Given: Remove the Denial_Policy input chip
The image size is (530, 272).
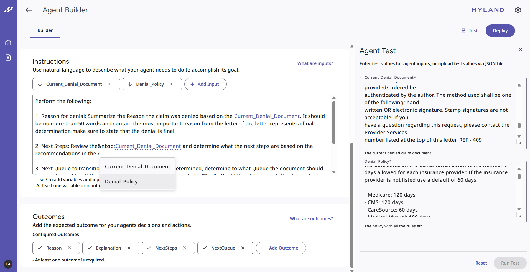Looking at the screenshot, I should 172,84.
